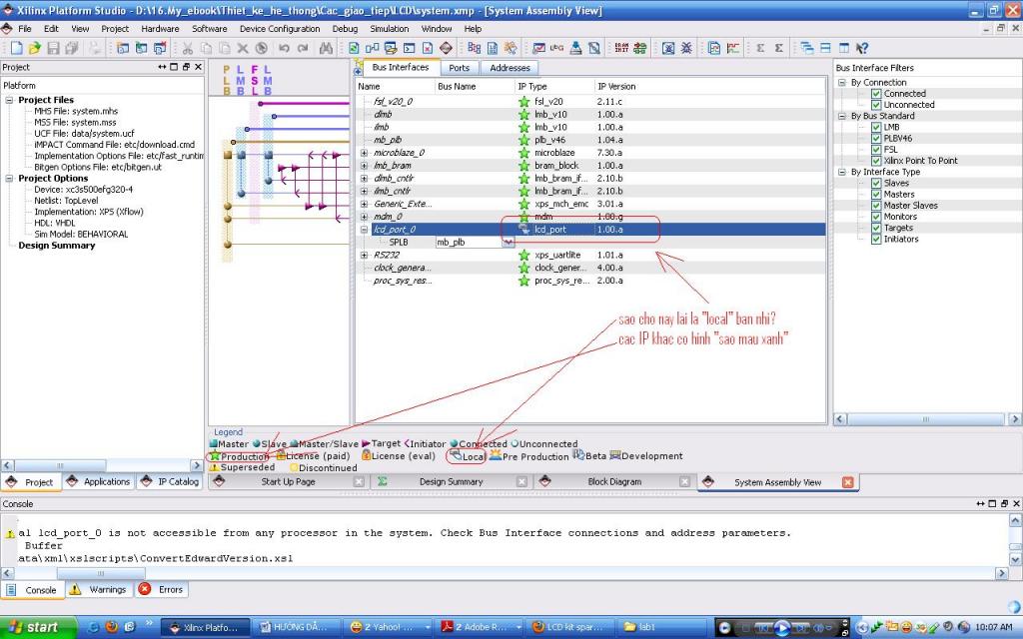The width and height of the screenshot is (1023, 639).
Task: Click the console horizontal scrollbar
Action: [x=100, y=573]
